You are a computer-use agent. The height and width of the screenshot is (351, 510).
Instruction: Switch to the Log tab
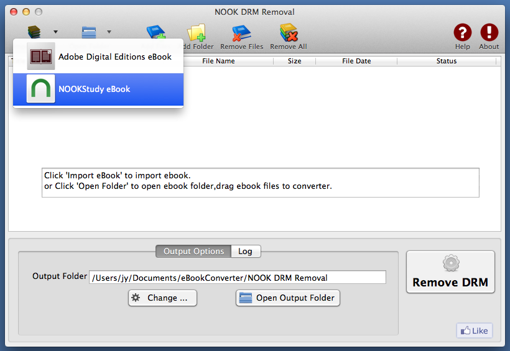(246, 251)
